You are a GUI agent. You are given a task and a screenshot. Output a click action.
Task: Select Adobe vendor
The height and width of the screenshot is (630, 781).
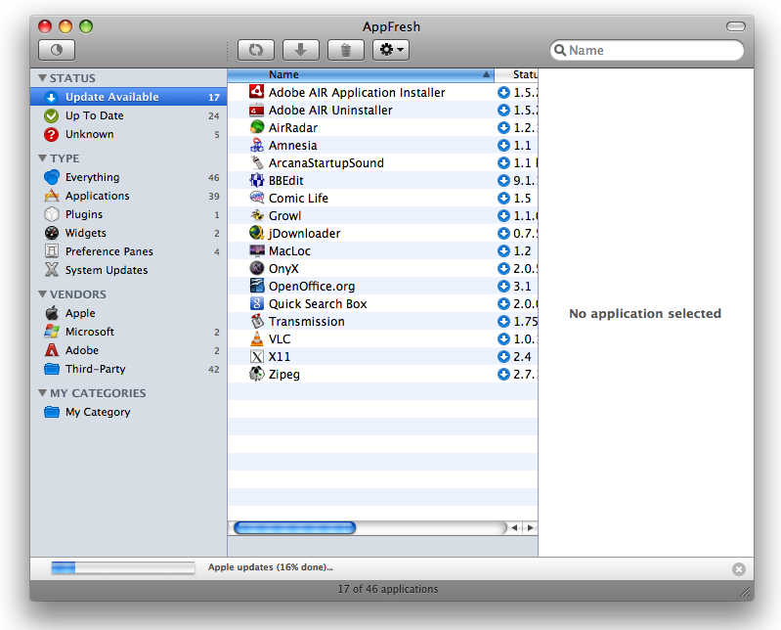(128, 350)
